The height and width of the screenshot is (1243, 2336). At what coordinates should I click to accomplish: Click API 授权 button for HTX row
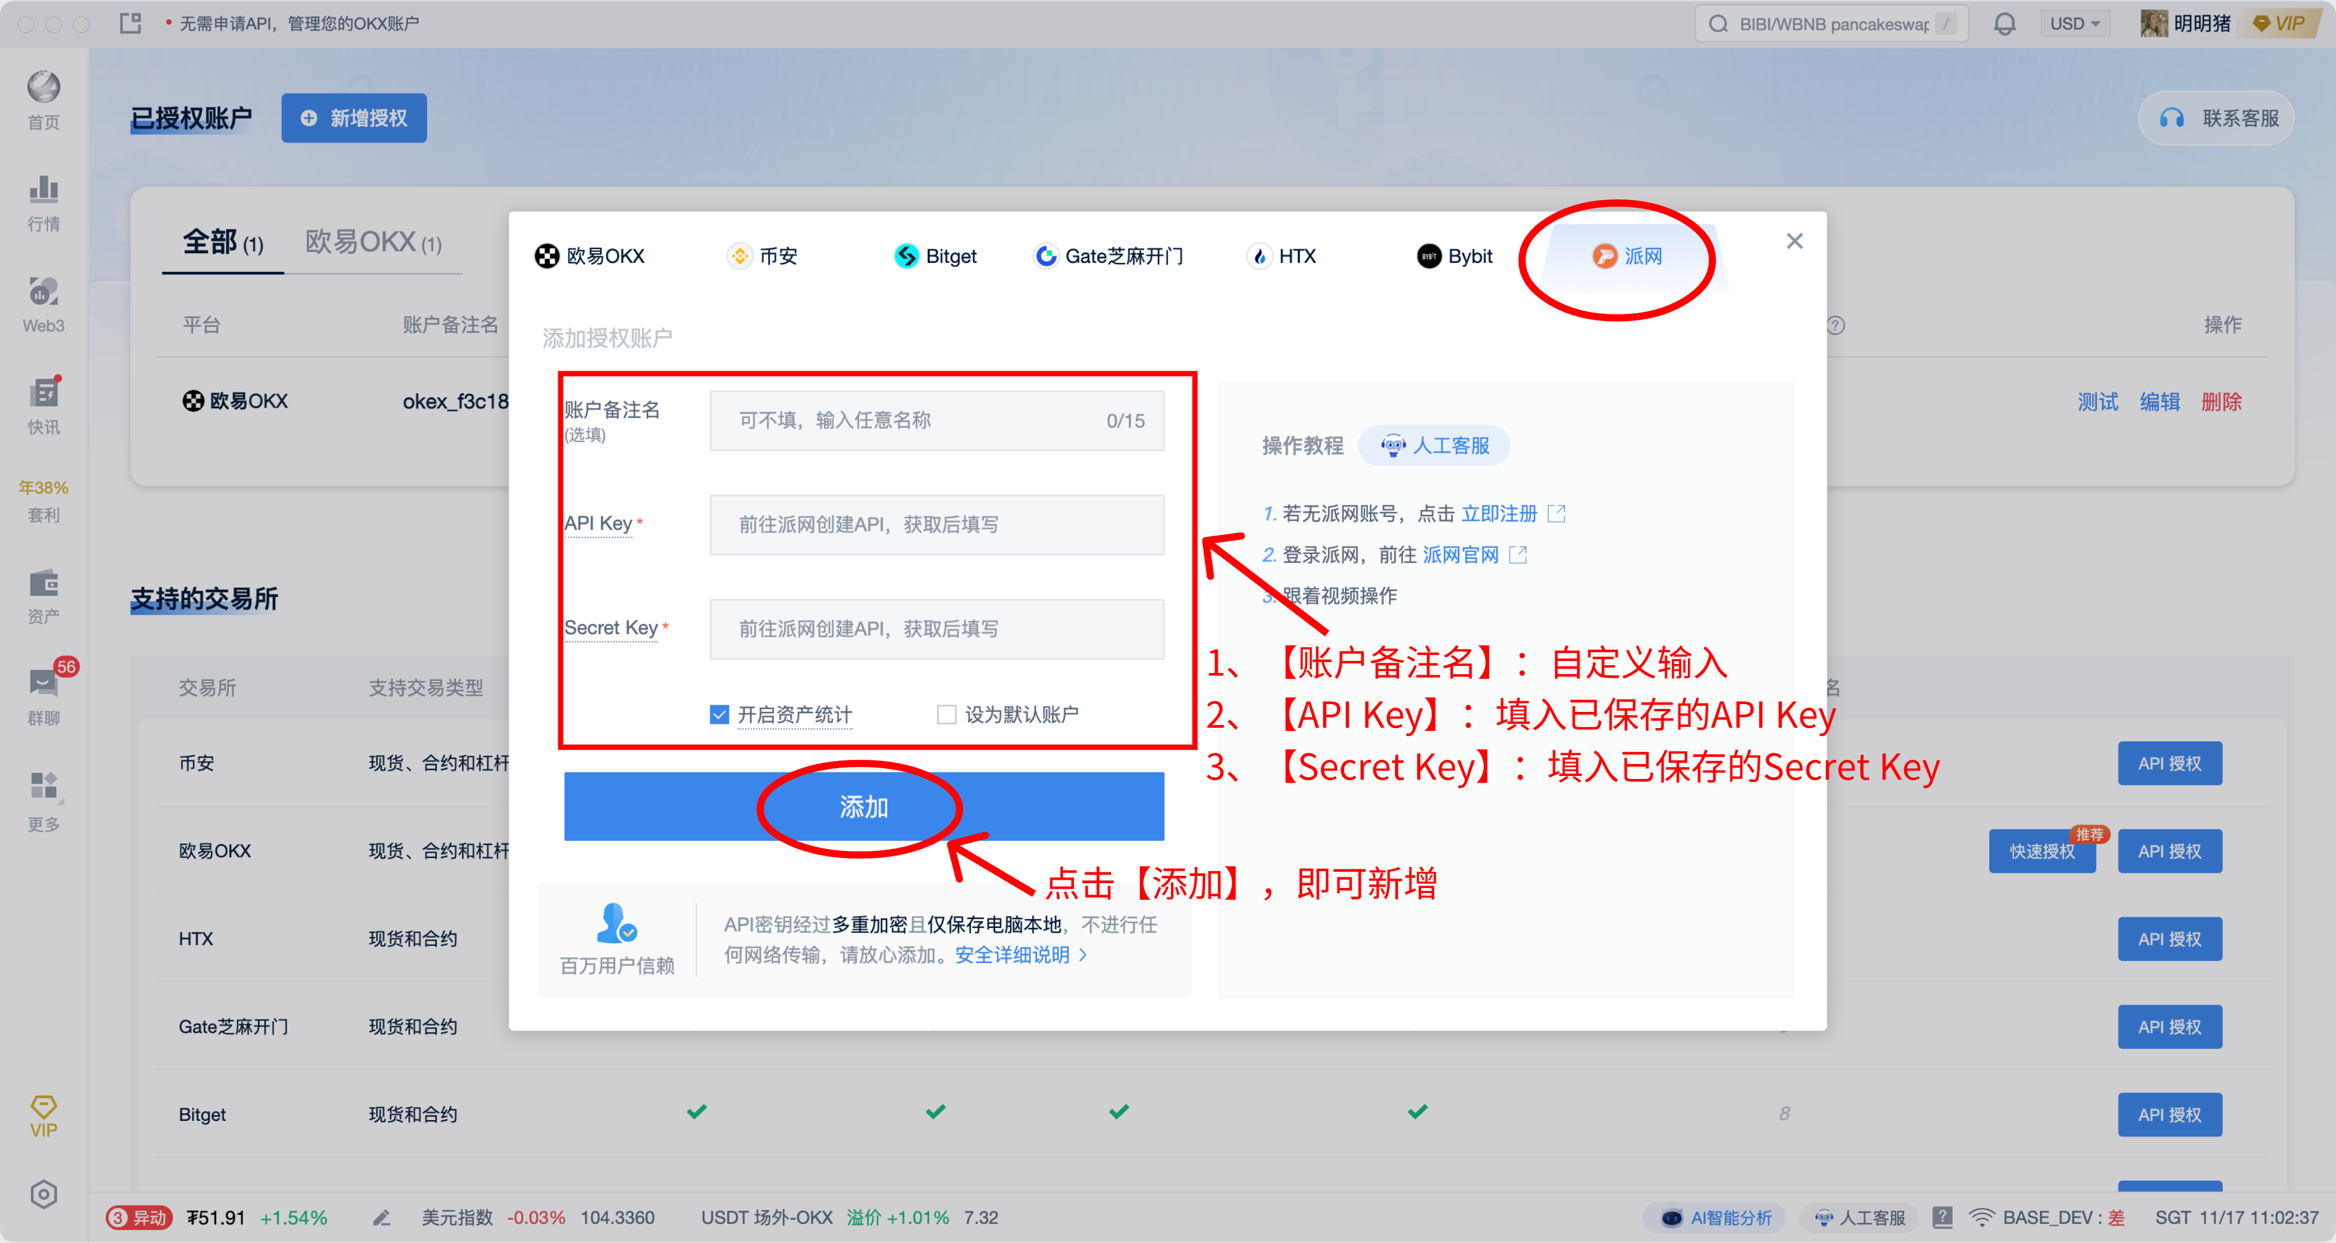[2170, 939]
